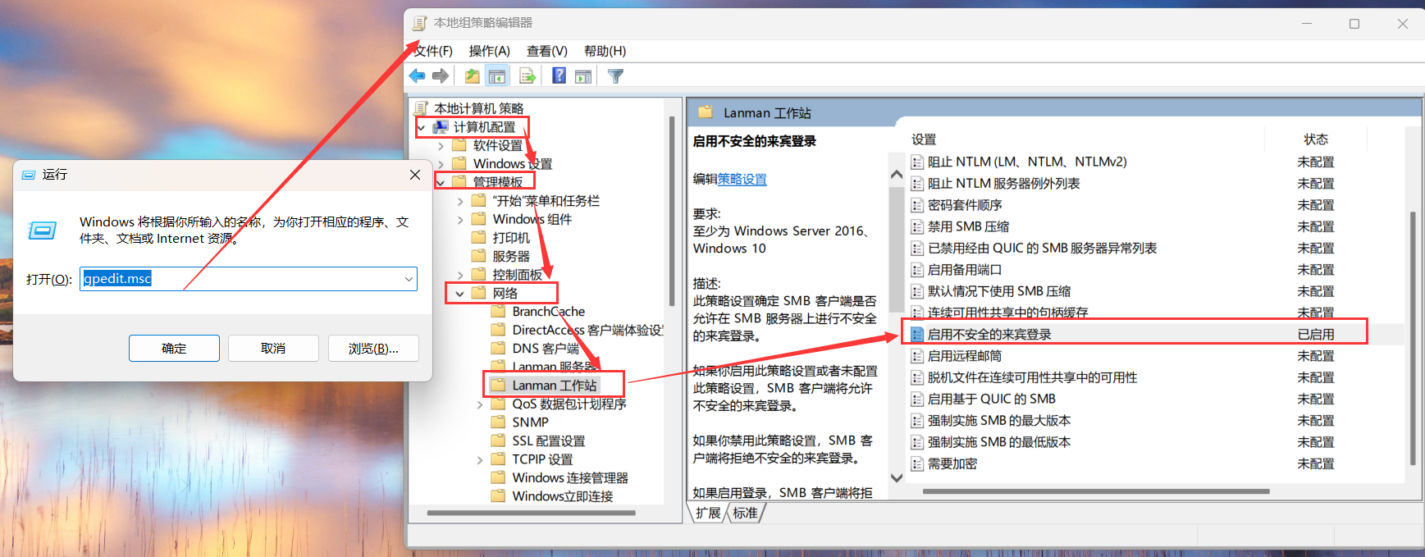This screenshot has width=1425, height=557.
Task: Click the folder icon next to SNMP
Action: tap(498, 422)
